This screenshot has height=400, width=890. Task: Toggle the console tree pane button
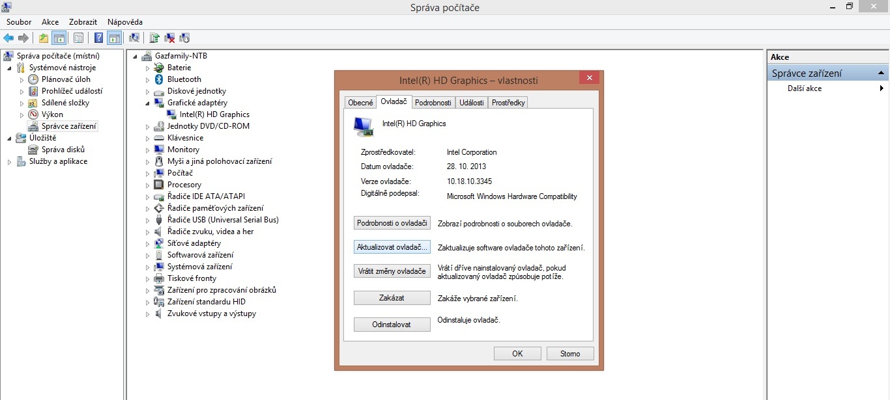click(59, 38)
